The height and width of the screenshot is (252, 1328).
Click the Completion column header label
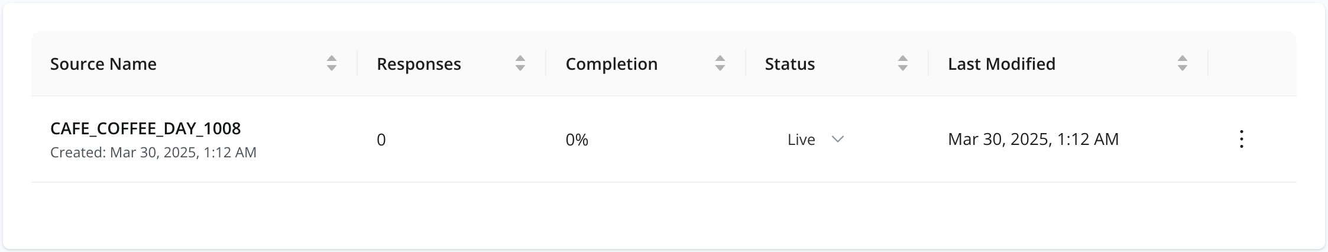point(611,64)
